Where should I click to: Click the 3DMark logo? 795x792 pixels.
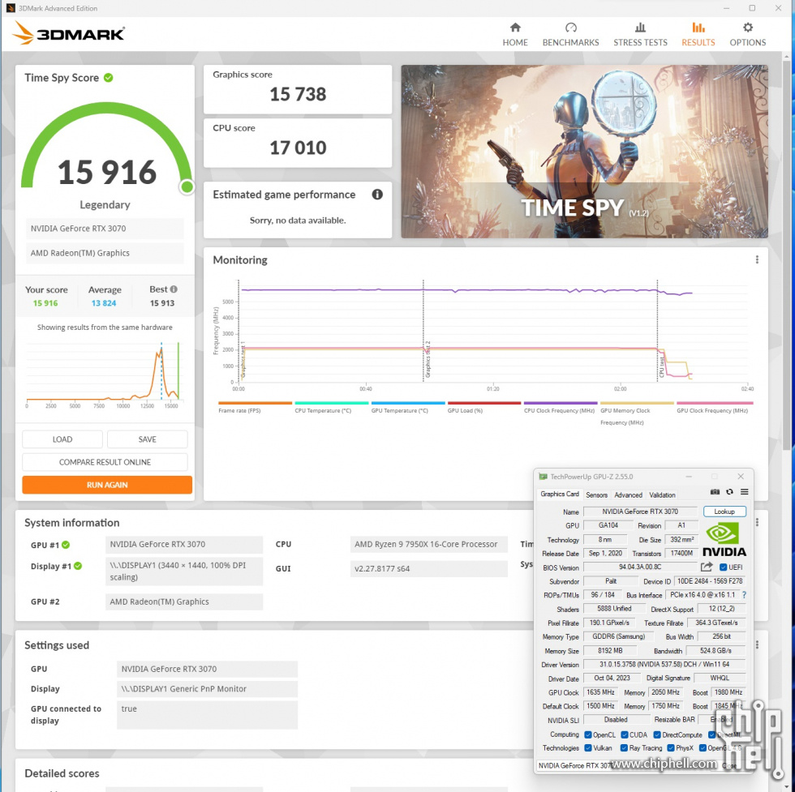[x=68, y=33]
